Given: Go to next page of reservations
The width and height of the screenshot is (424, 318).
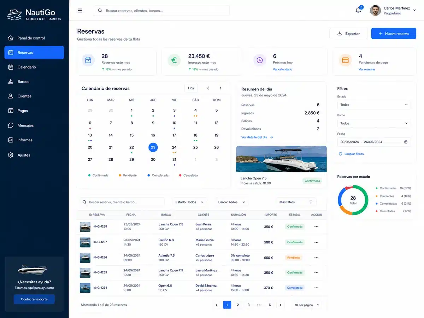Looking at the screenshot, I should point(281,305).
